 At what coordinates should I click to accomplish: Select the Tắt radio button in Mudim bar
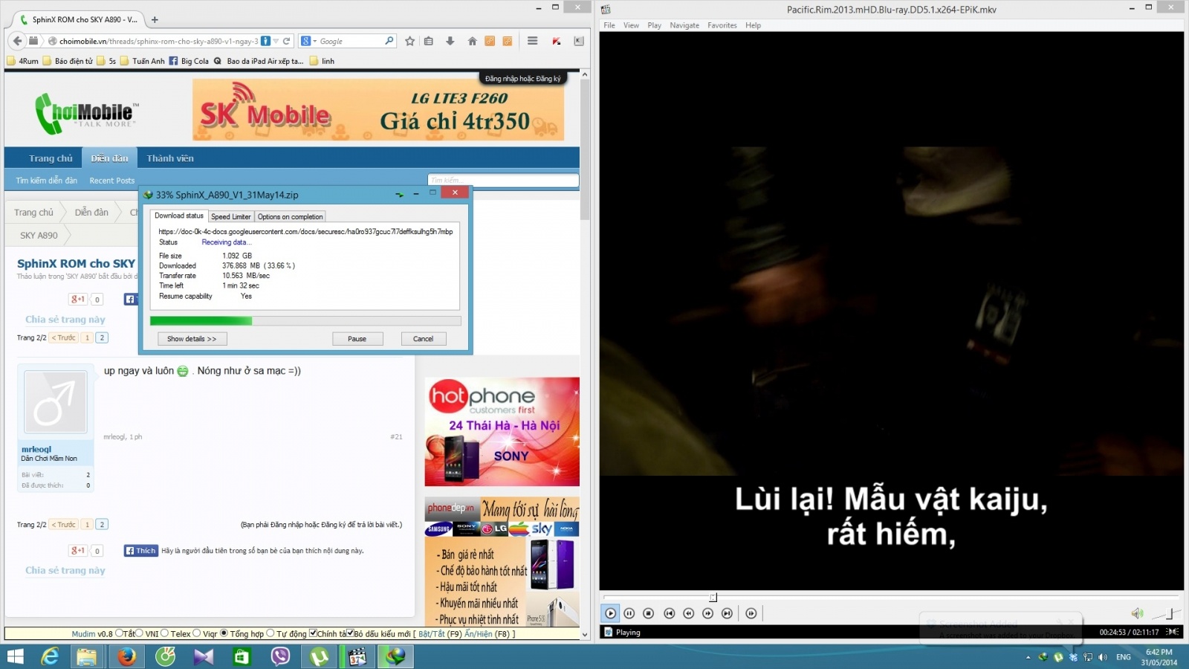point(119,633)
